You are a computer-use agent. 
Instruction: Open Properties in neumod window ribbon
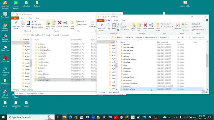92,24
